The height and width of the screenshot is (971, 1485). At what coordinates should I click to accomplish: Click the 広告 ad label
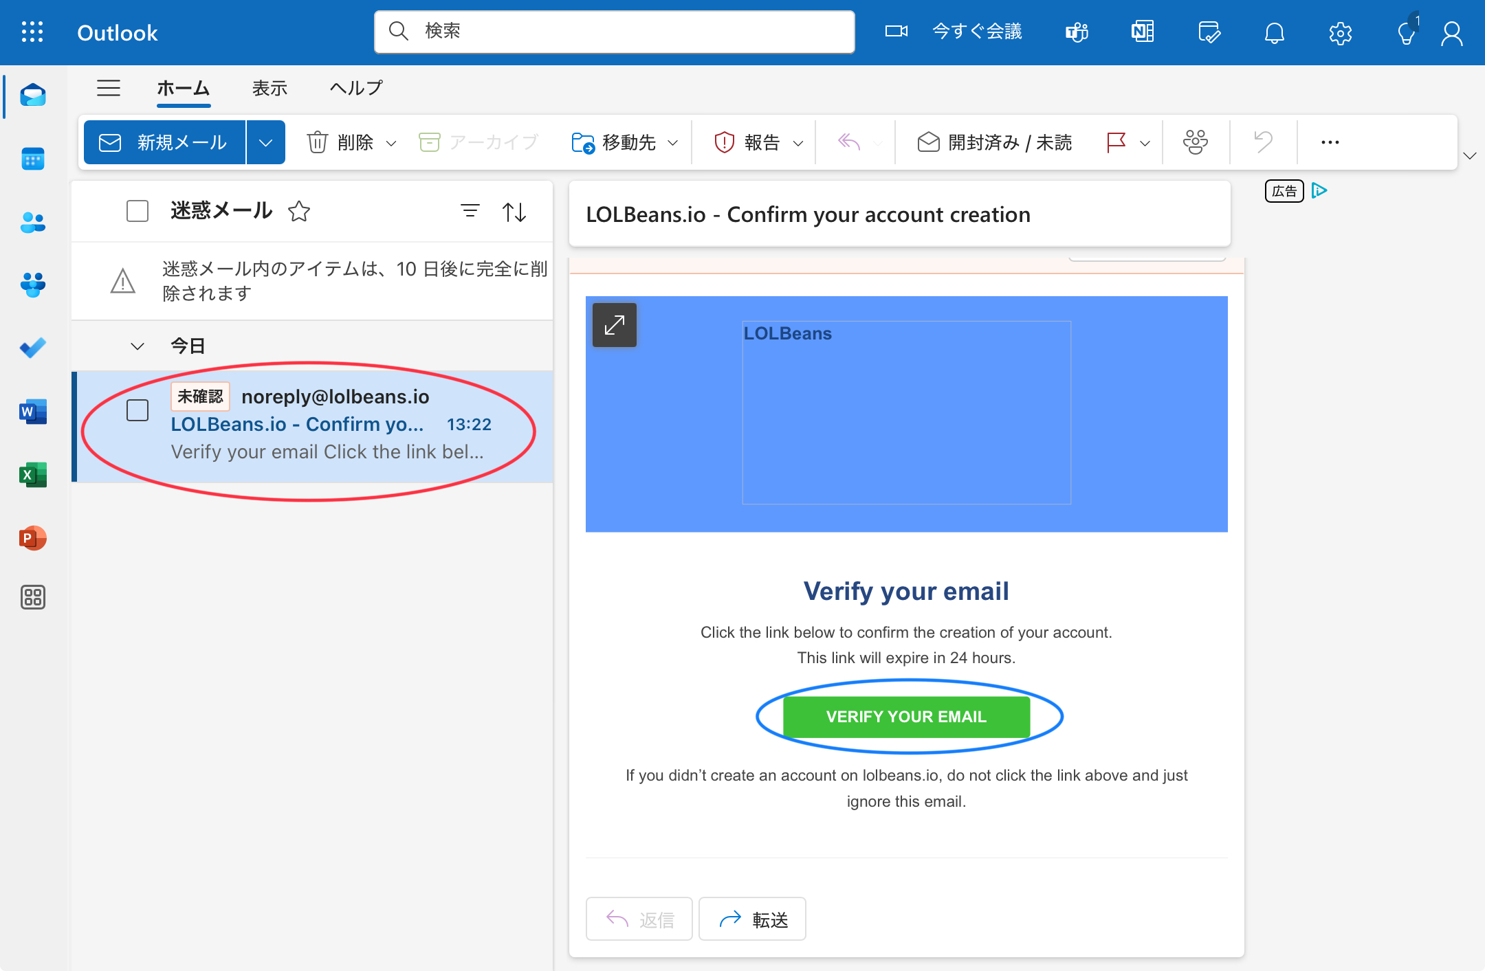point(1284,191)
